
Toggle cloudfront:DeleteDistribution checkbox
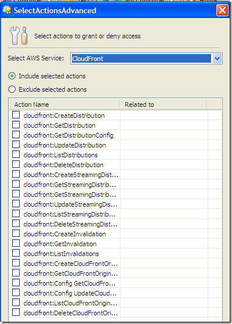pos(16,164)
